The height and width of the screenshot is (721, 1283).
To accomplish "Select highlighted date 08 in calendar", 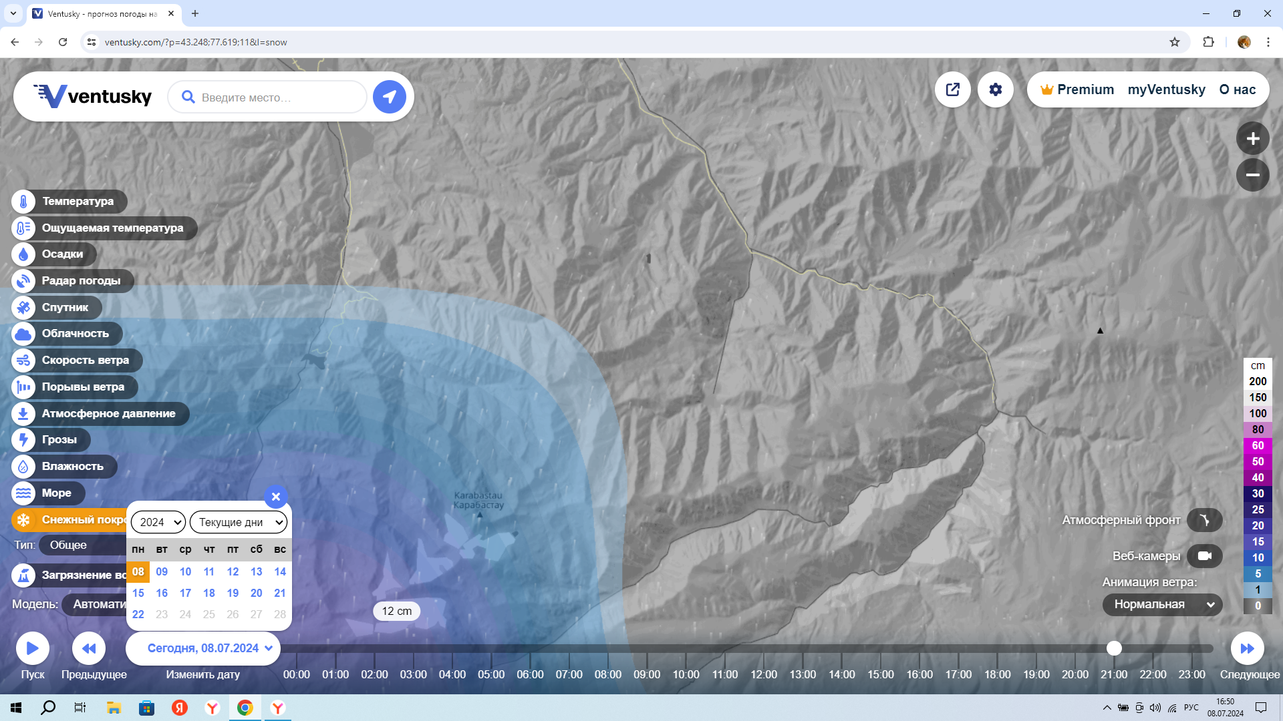I will [138, 571].
